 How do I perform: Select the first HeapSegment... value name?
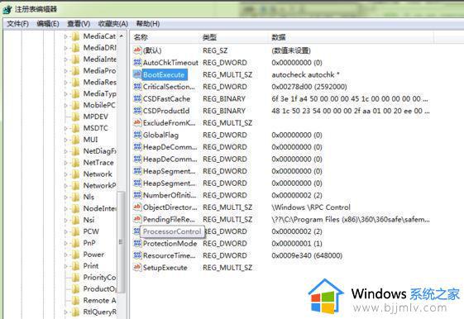tap(169, 171)
